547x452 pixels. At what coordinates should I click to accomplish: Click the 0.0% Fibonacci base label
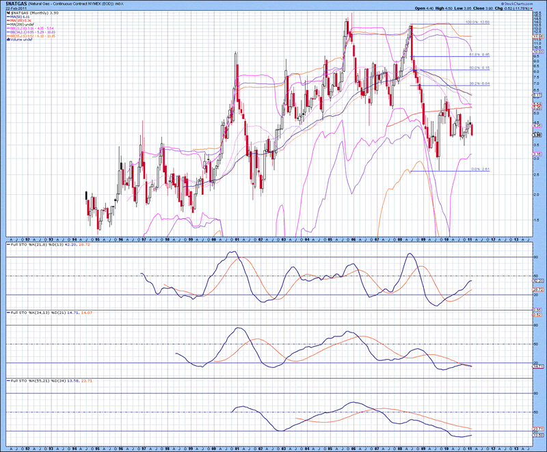pos(481,170)
